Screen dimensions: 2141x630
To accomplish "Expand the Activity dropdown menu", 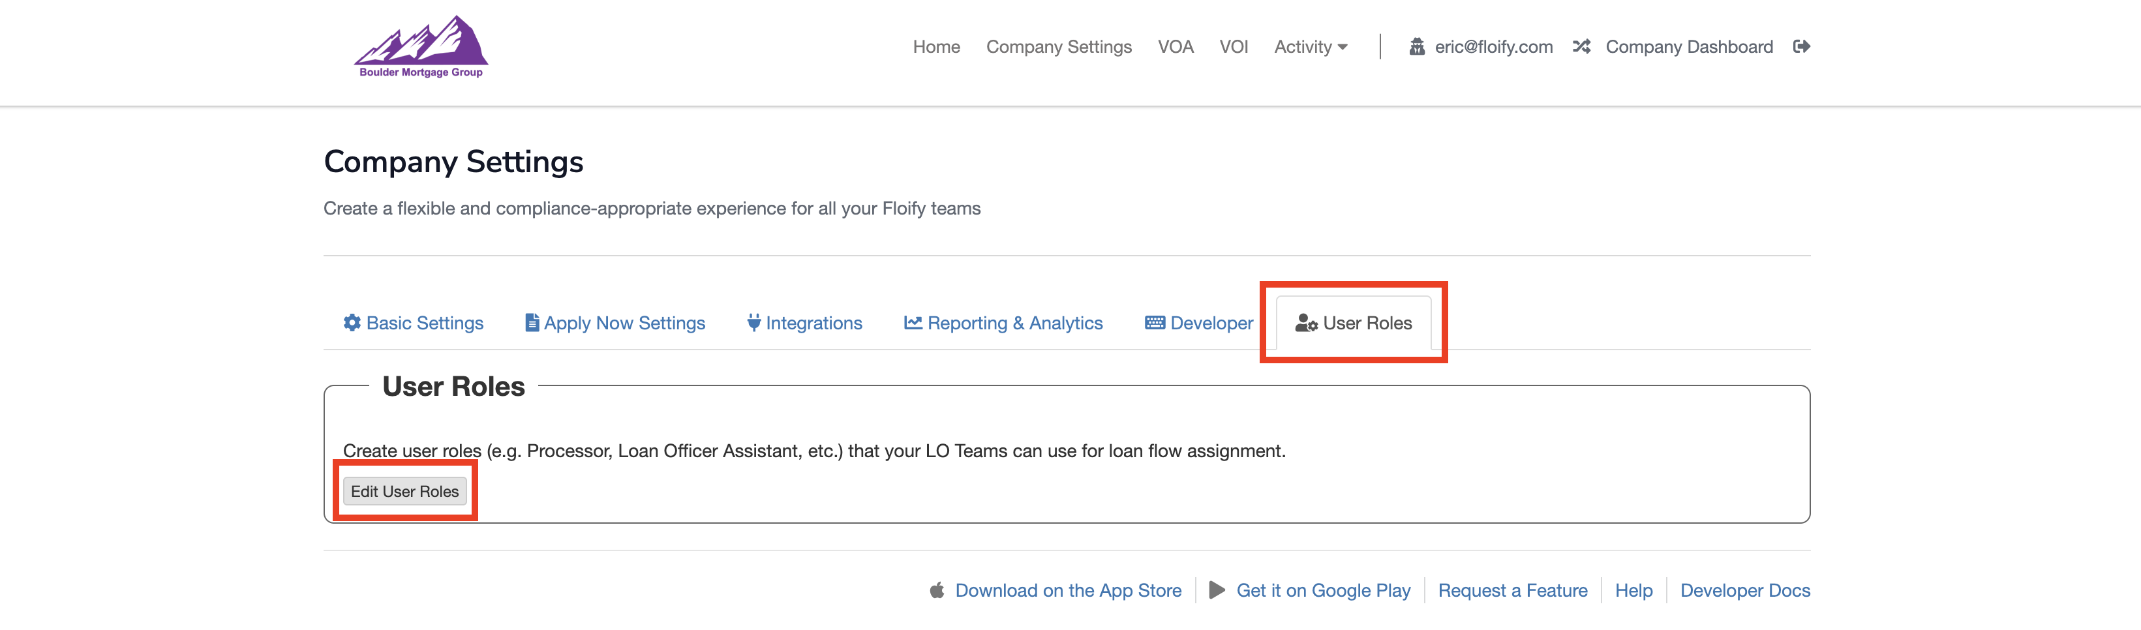I will [x=1310, y=46].
